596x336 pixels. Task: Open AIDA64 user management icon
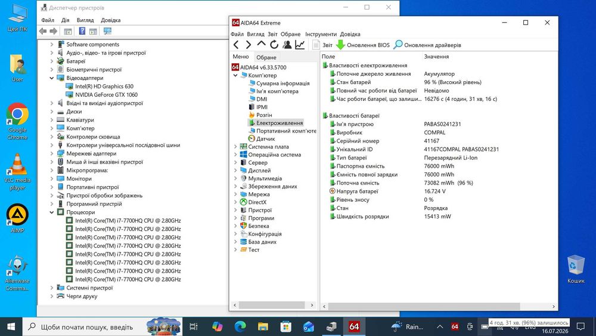coord(287,45)
